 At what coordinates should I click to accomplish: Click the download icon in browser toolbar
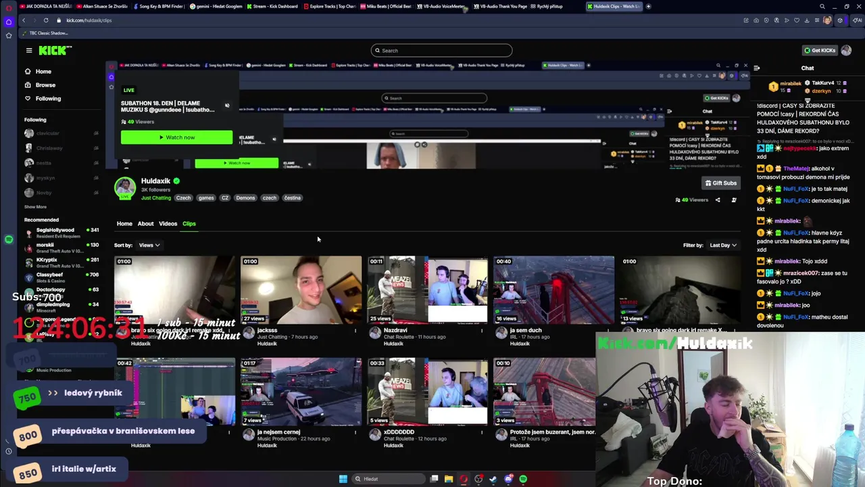pos(807,20)
